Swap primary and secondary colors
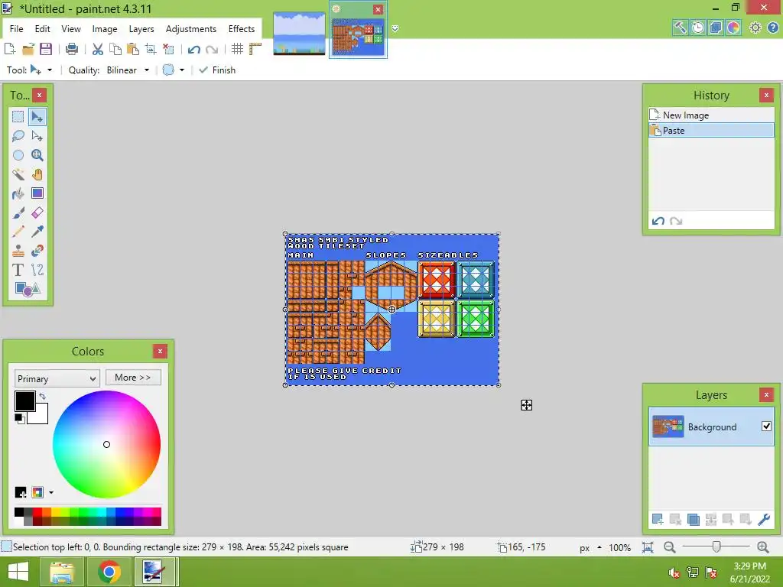 pos(43,397)
